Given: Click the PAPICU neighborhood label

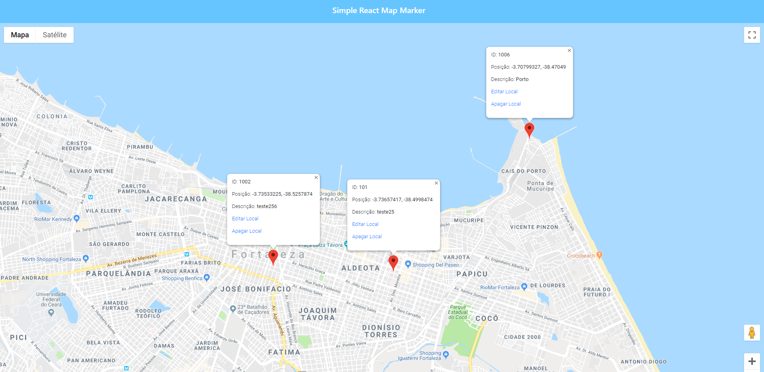Looking at the screenshot, I should click(472, 274).
